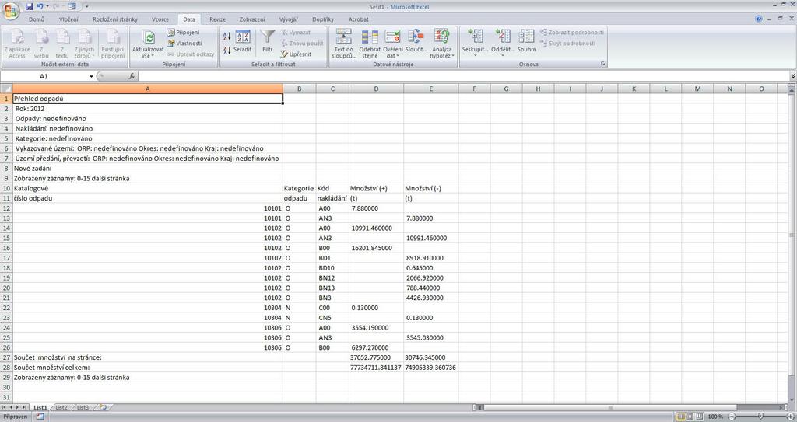This screenshot has height=422, width=797.
Task: Open Osnova group dialog launcher
Action: (603, 65)
